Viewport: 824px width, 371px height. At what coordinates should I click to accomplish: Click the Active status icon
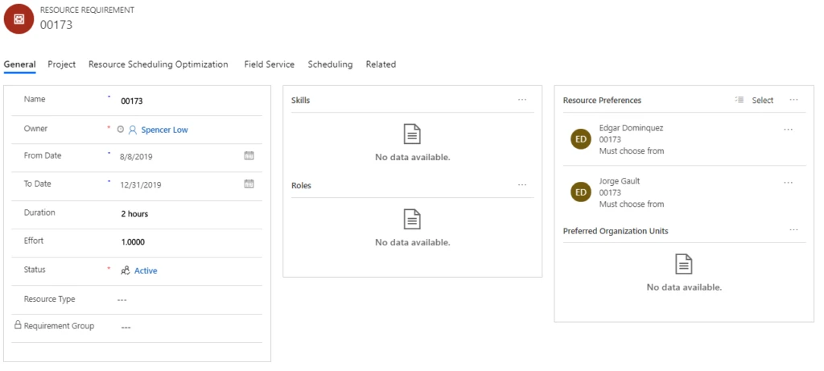point(126,271)
